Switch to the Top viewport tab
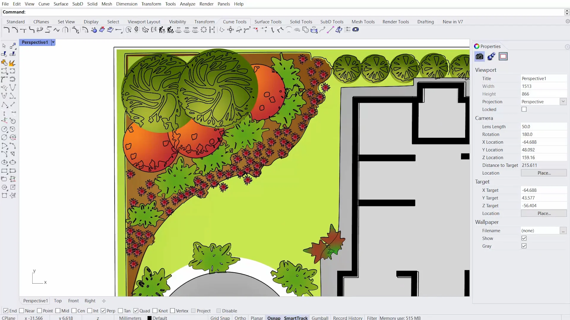Image resolution: width=570 pixels, height=320 pixels. [x=58, y=301]
